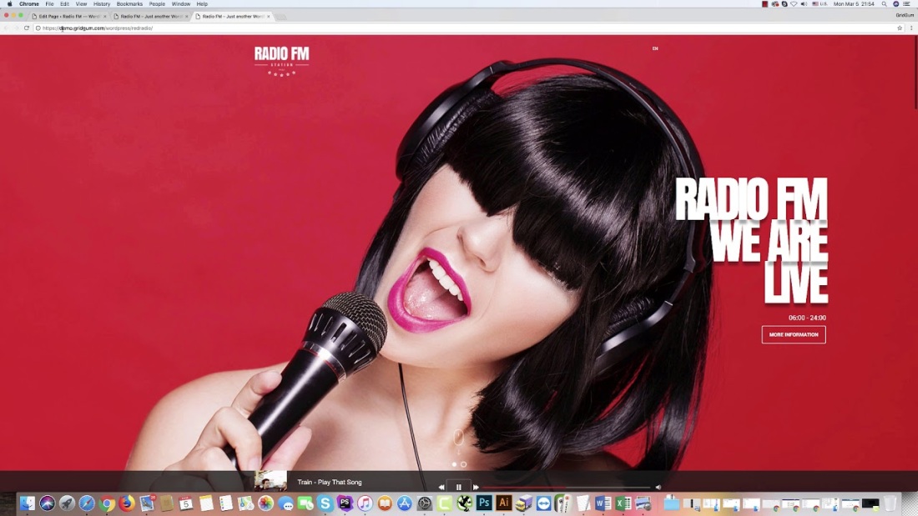The image size is (918, 516).
Task: Click the Radio FM station logo
Action: click(x=281, y=60)
